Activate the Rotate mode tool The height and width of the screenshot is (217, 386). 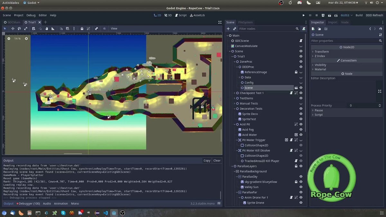coord(19,29)
